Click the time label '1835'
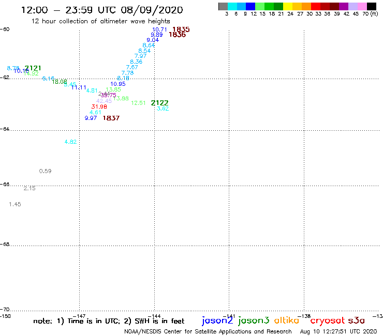Viewport: 383px width, 336px height. [x=181, y=29]
